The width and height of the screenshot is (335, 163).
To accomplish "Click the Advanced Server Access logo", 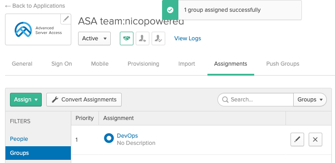I will [38, 29].
